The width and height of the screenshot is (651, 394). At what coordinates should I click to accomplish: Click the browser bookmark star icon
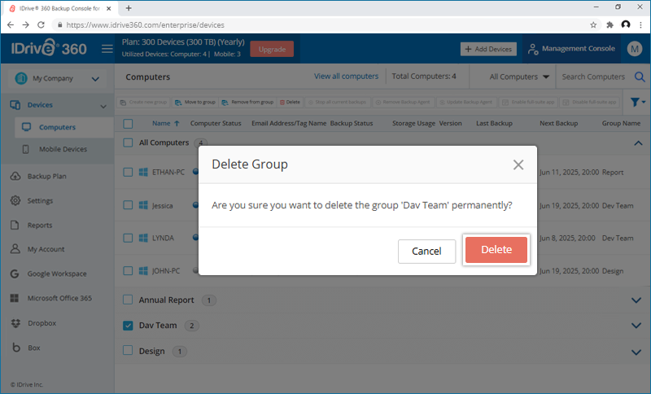(593, 25)
